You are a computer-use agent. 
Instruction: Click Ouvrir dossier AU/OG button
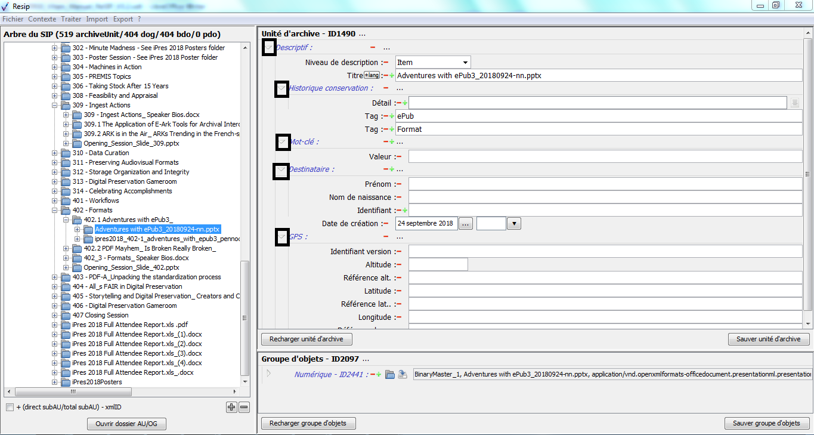point(126,424)
